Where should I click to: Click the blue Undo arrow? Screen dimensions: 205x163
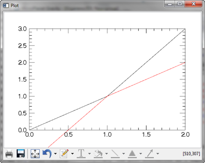[47, 154]
